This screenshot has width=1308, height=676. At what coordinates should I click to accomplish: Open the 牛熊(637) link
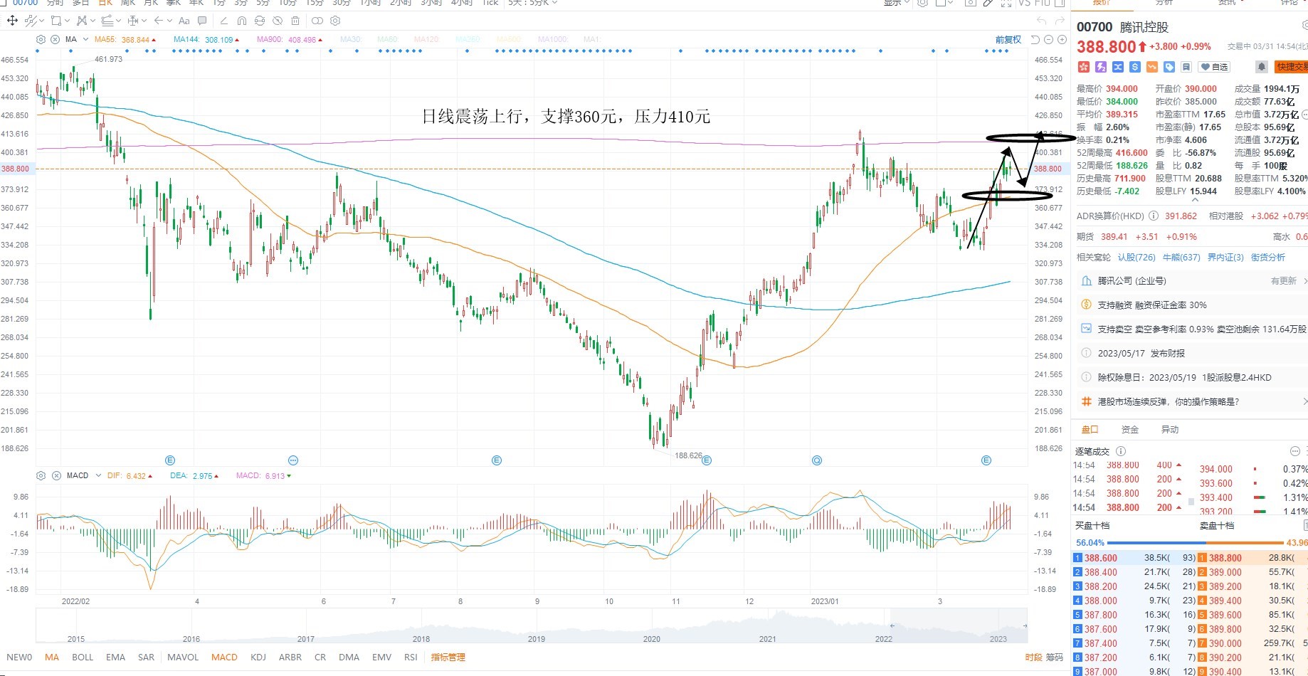coord(1181,257)
